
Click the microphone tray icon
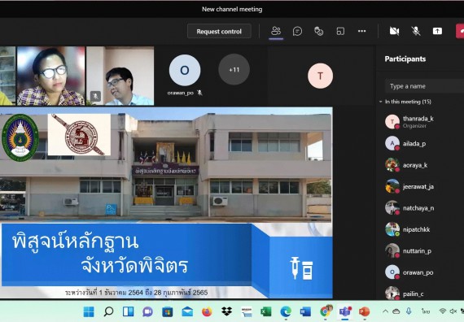click(x=409, y=311)
